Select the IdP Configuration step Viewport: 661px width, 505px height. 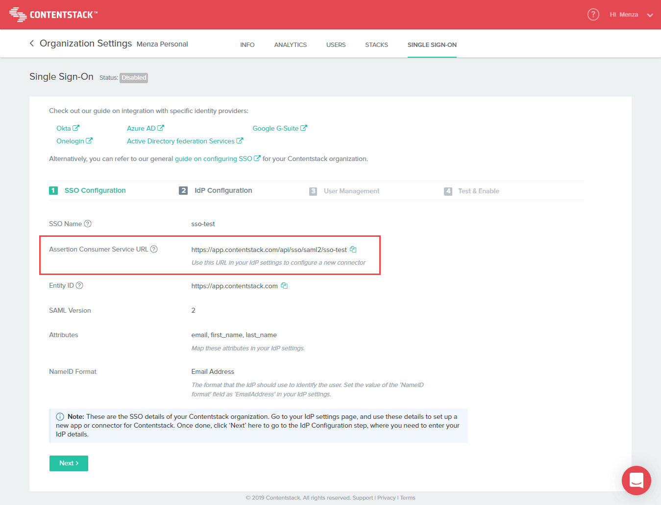pyautogui.click(x=216, y=190)
